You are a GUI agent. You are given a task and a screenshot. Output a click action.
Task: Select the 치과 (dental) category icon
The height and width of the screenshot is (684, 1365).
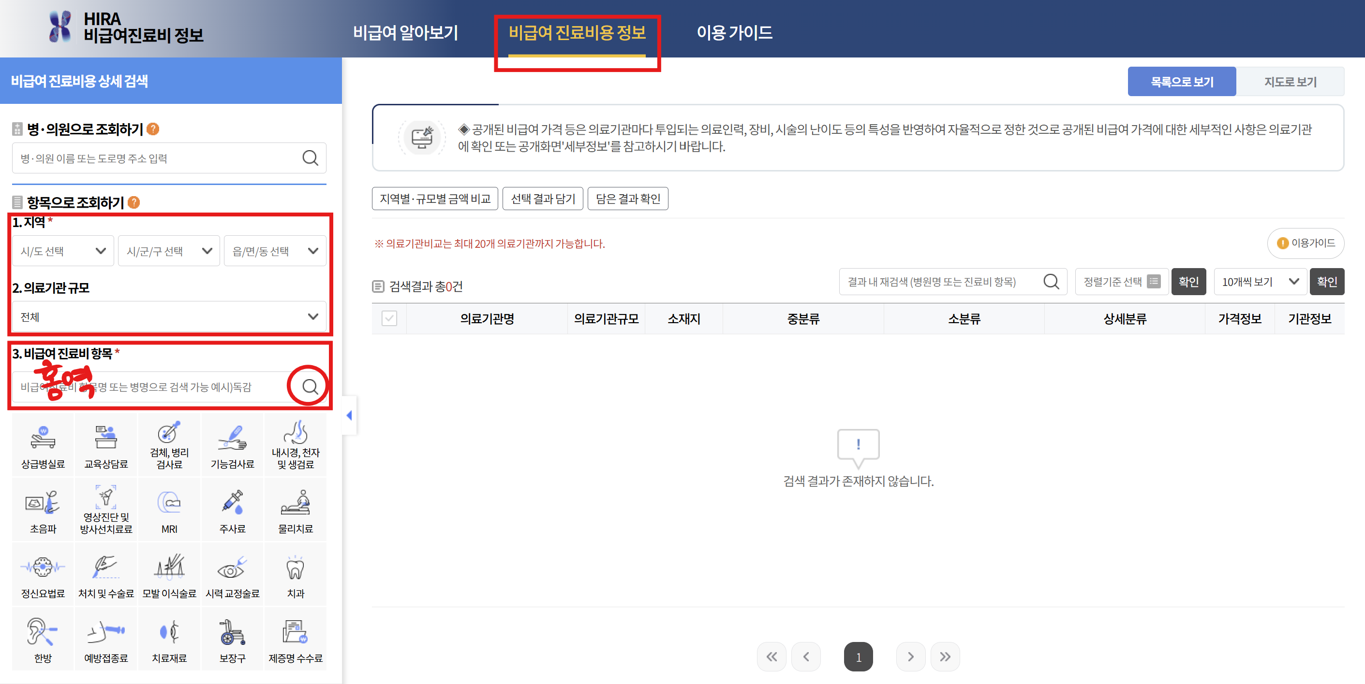tap(295, 573)
